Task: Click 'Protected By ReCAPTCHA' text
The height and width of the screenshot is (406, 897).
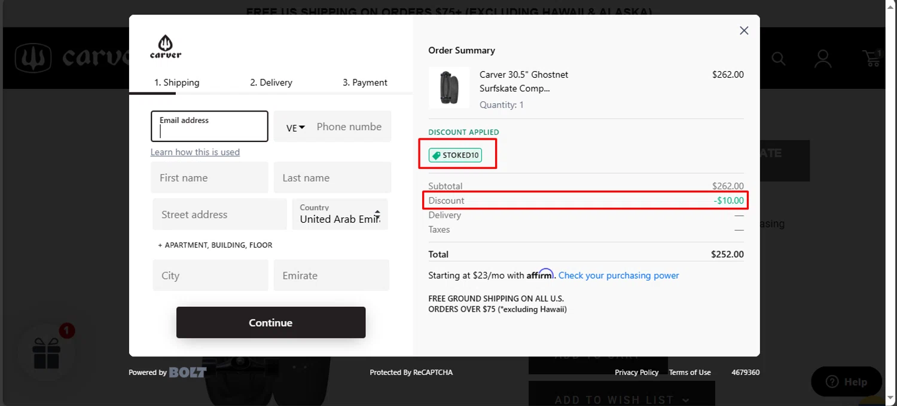Action: (x=411, y=373)
